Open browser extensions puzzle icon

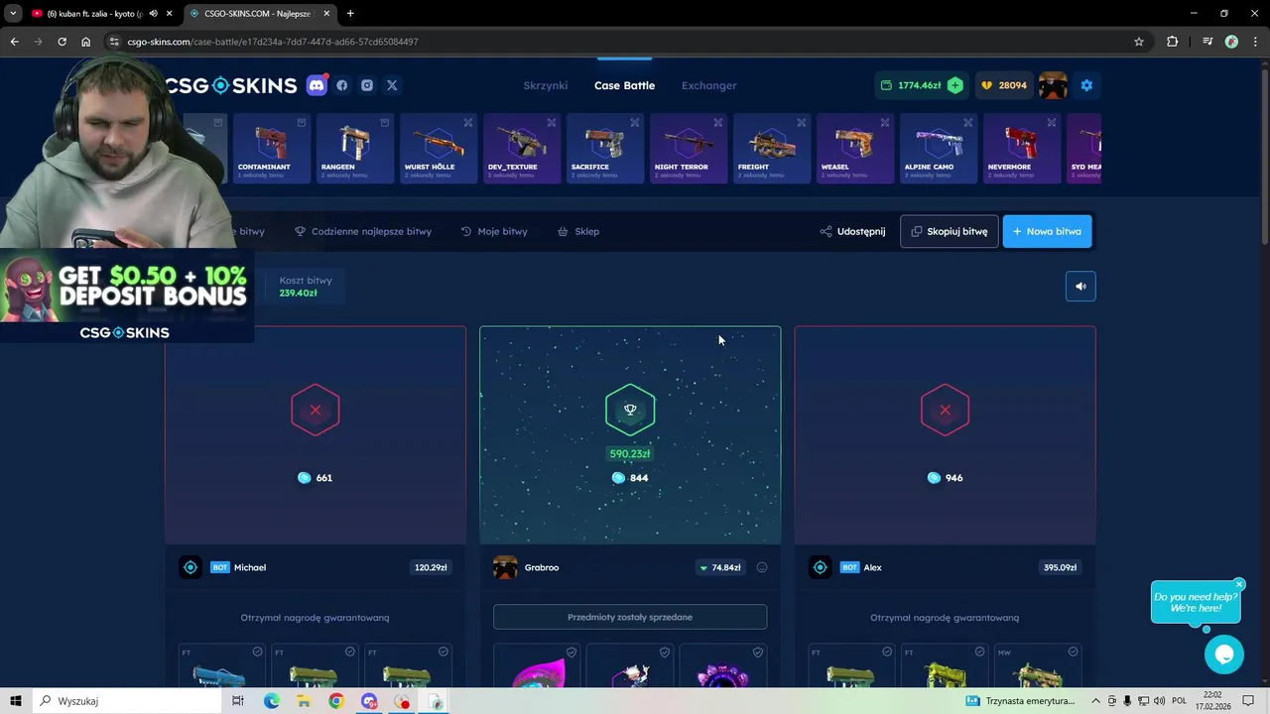[1173, 42]
